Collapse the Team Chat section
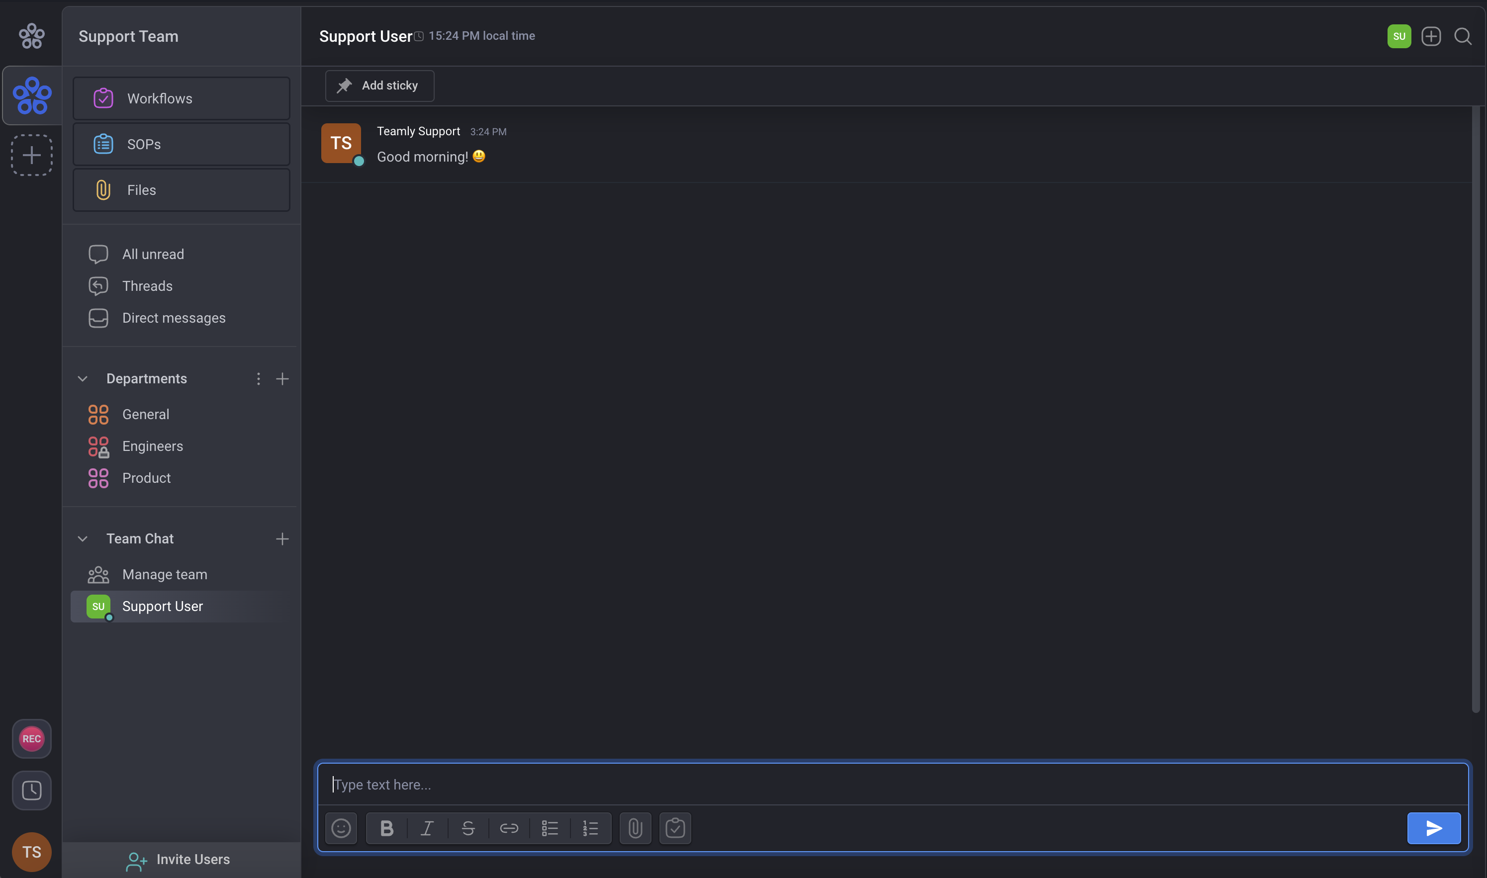The height and width of the screenshot is (878, 1487). coord(83,539)
